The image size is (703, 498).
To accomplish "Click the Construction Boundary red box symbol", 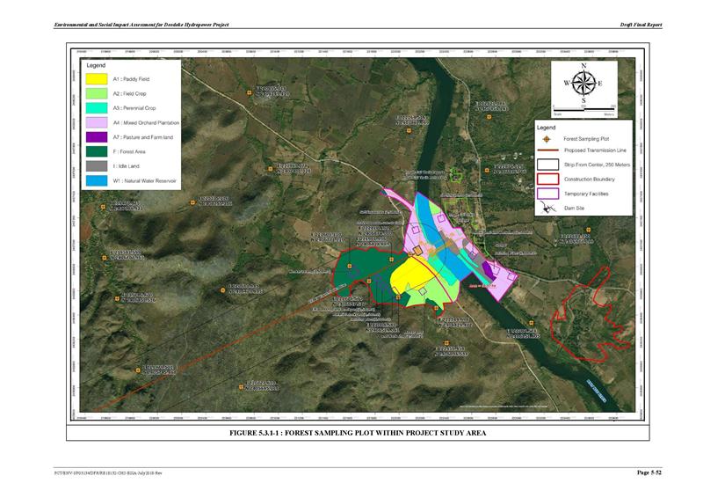I will 547,179.
